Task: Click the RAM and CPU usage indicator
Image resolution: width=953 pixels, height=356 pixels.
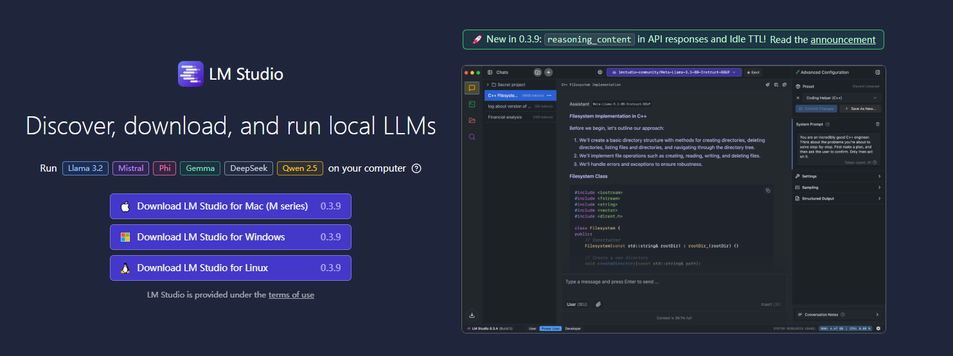Action: 846,328
